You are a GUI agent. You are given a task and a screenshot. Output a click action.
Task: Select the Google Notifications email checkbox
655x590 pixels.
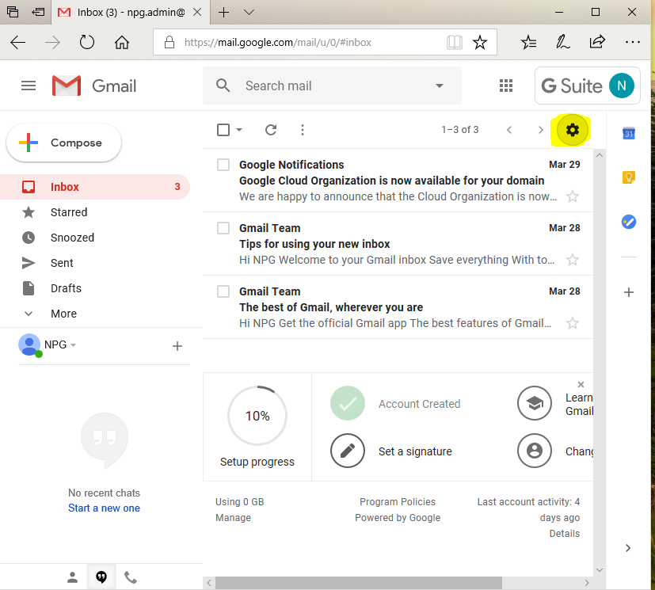coord(223,165)
